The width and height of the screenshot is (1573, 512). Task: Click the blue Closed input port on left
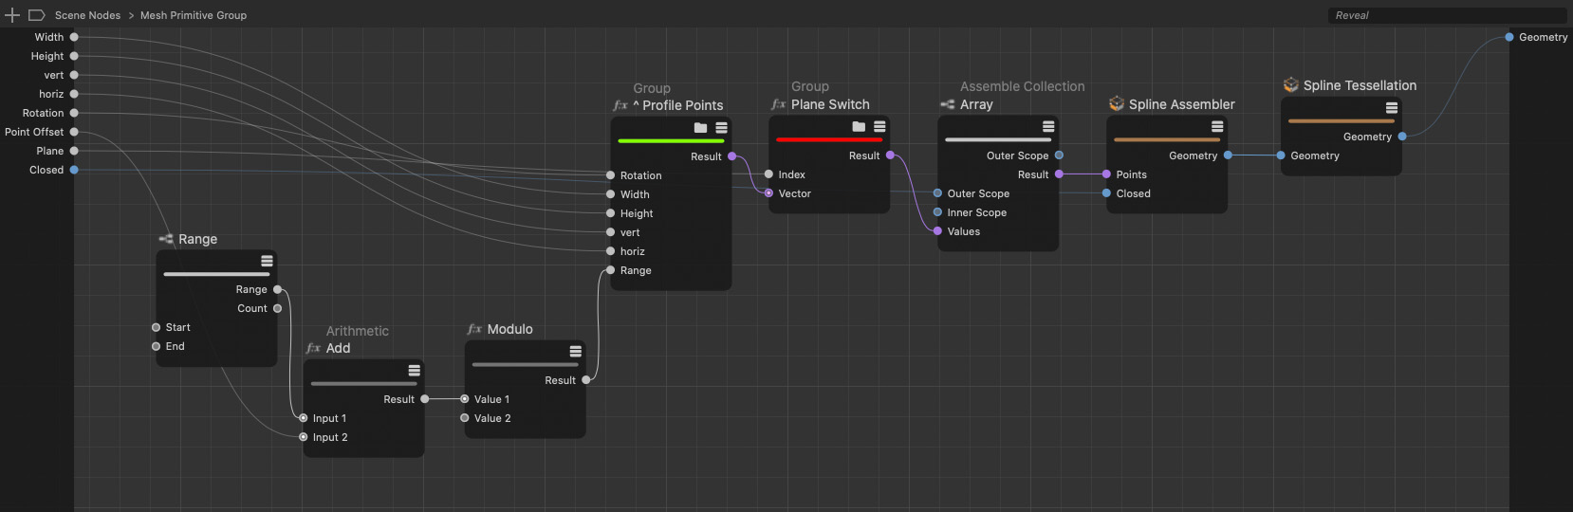74,170
